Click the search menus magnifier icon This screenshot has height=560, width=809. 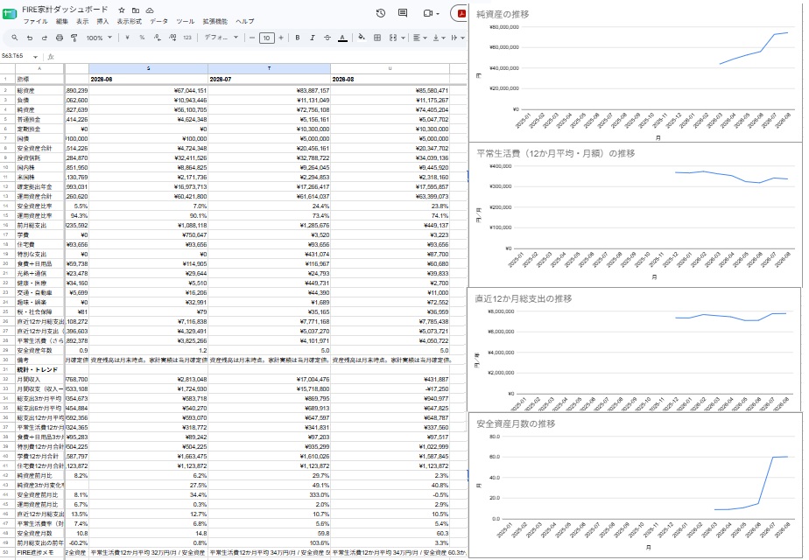click(14, 38)
